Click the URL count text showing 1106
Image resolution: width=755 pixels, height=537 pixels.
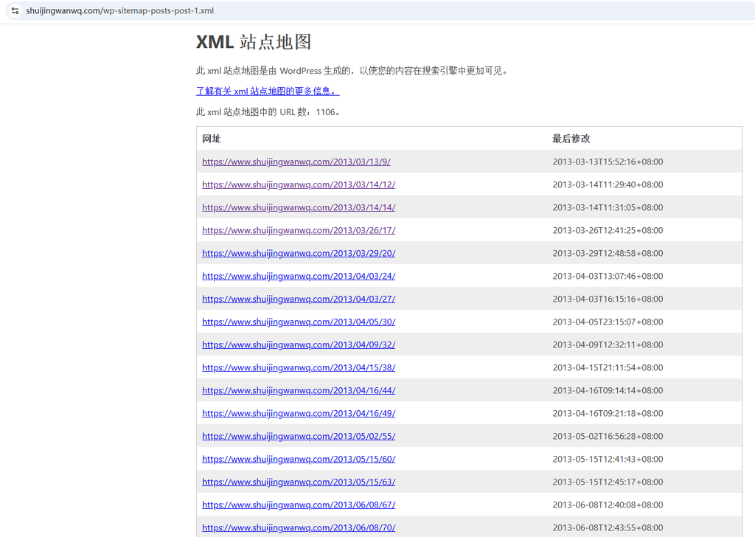[268, 111]
